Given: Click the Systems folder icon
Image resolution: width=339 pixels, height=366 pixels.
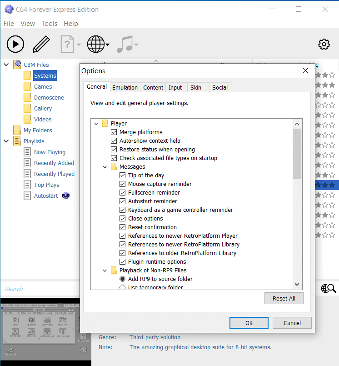Looking at the screenshot, I should click(27, 75).
